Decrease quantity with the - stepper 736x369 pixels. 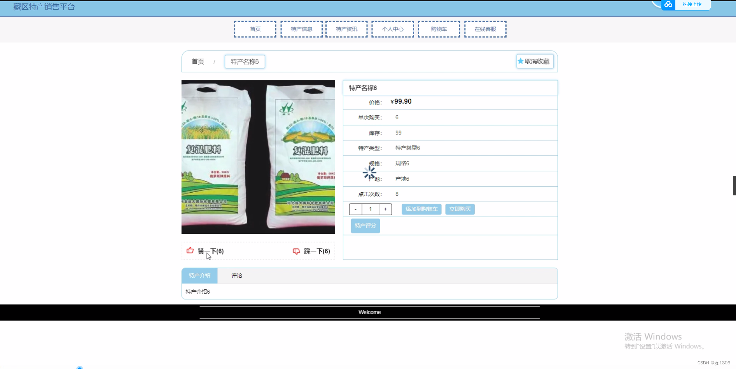pos(355,209)
